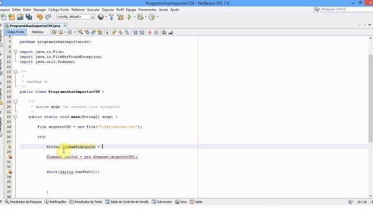Find previous occurrence icon
Screen dimensions: 373x209
[x=87, y=33]
